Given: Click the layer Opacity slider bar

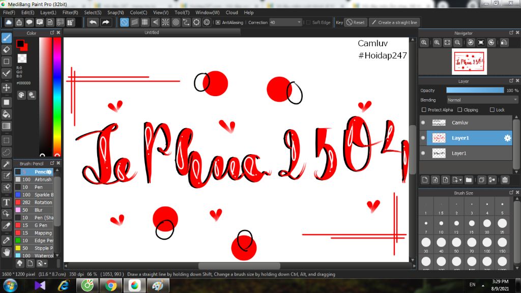Looking at the screenshot, I should pos(475,91).
